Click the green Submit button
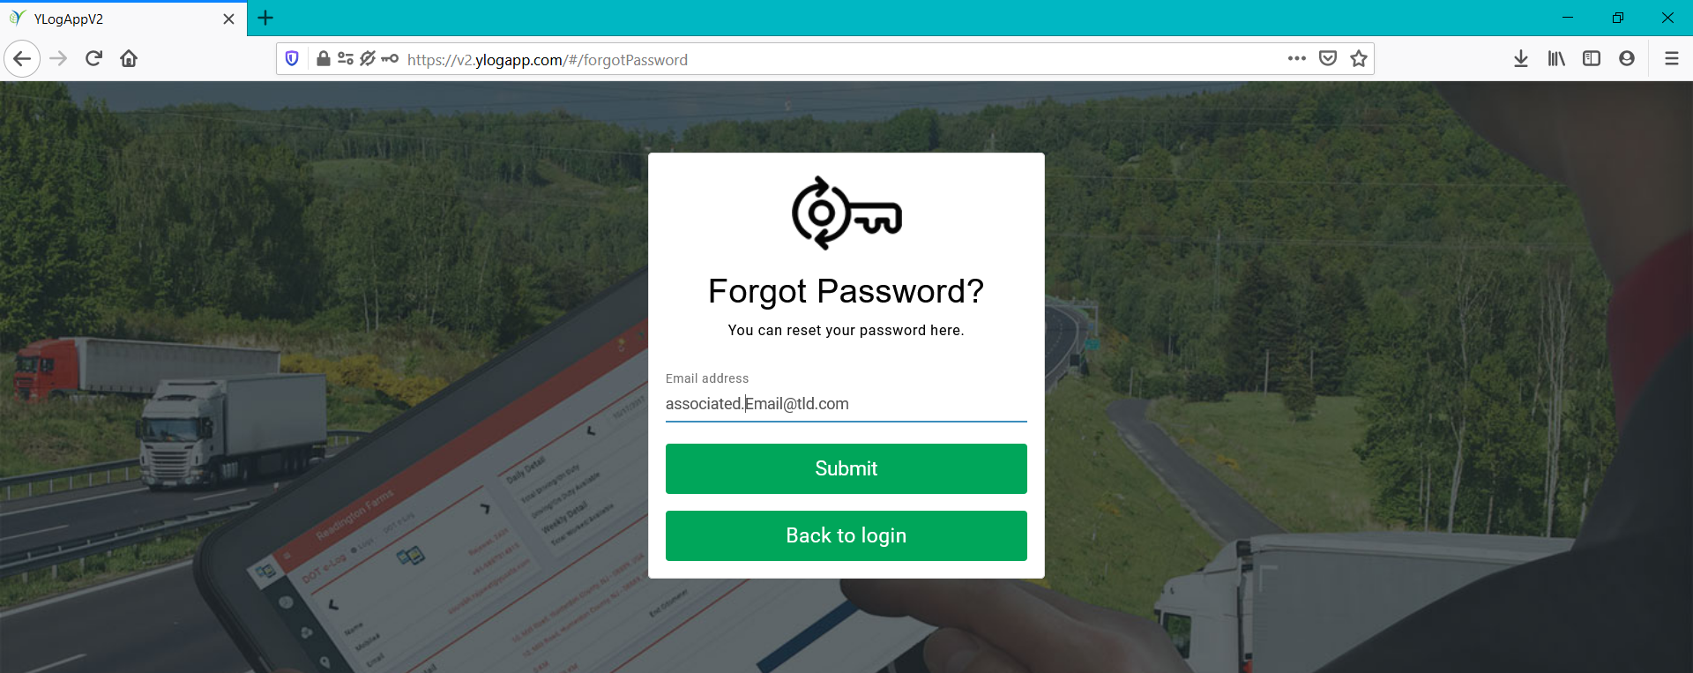Image resolution: width=1693 pixels, height=673 pixels. click(846, 468)
